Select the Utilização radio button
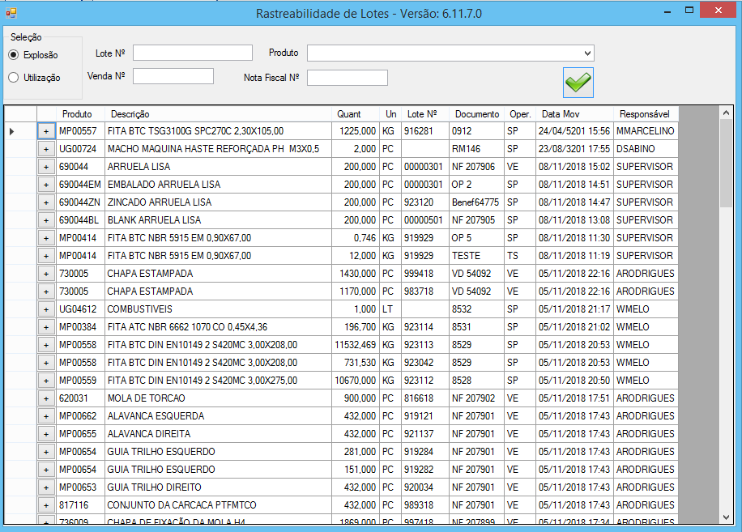Image resolution: width=742 pixels, height=532 pixels. tap(14, 78)
